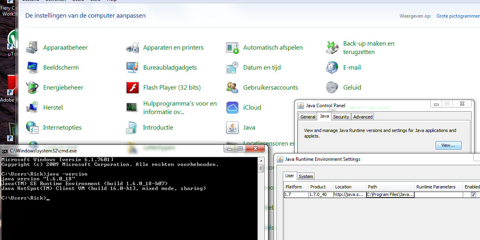
Task: Click the Geluid speaker icon
Action: [x=332, y=87]
